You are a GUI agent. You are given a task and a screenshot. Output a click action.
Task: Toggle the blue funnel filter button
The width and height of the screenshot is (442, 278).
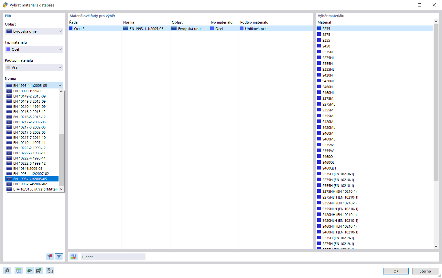coord(59,257)
